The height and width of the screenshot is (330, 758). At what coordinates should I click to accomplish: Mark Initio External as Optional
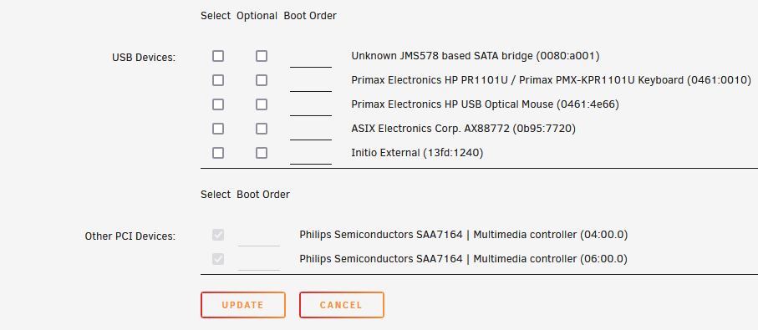(262, 153)
